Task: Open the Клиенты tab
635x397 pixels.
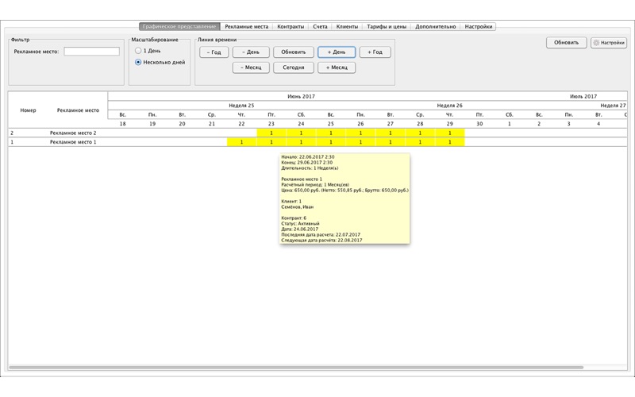Action: tap(347, 26)
